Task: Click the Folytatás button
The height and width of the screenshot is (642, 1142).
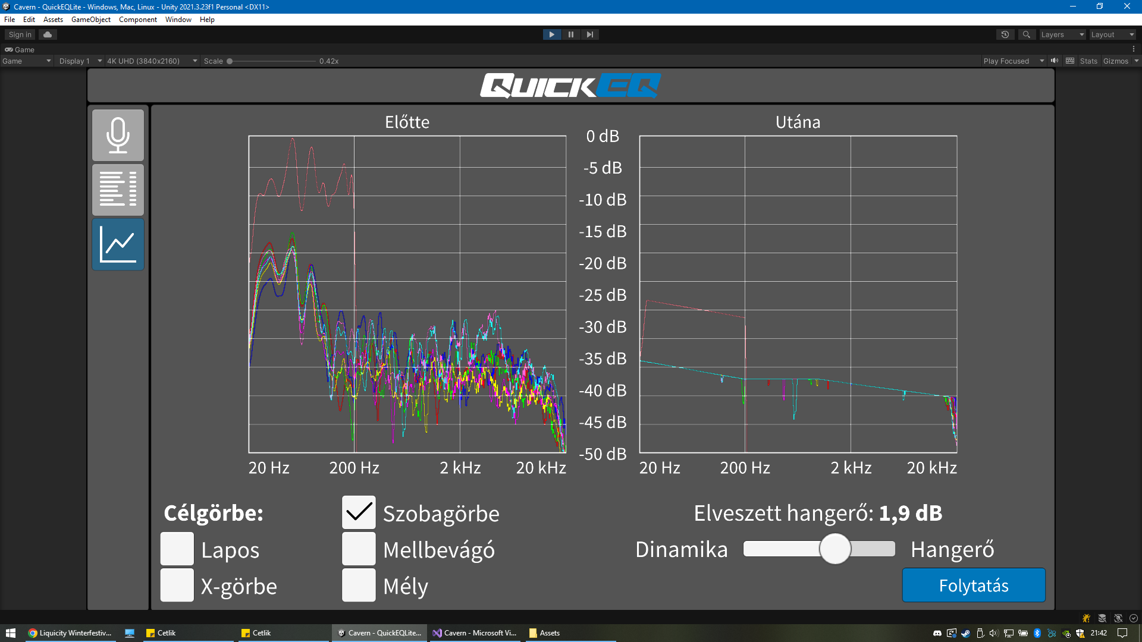Action: point(974,585)
